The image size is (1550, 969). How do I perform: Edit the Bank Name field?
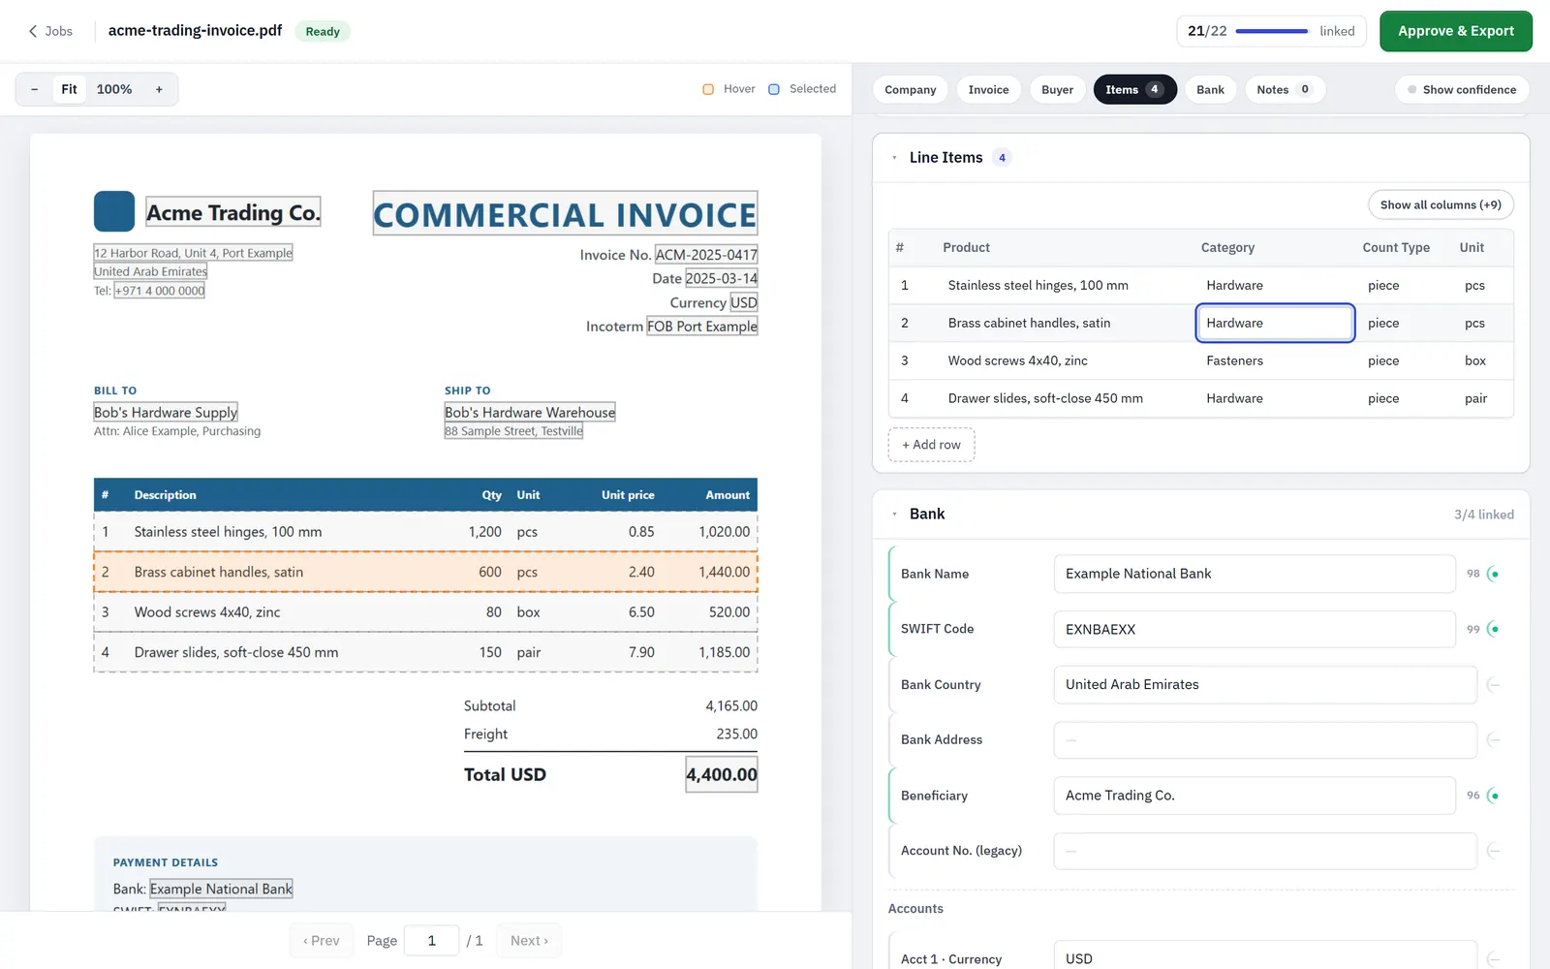1255,574
